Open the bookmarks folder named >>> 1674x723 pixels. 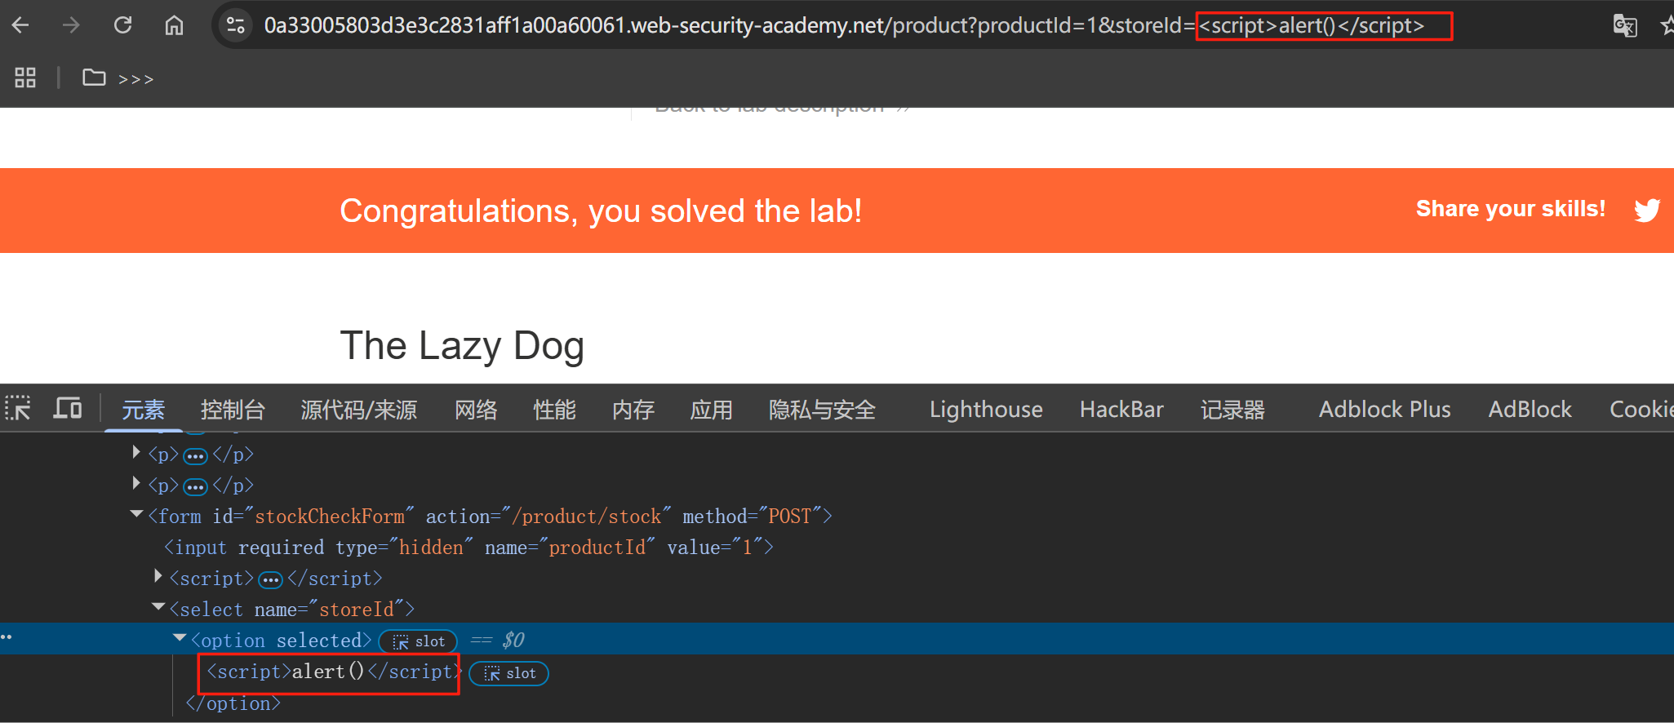[118, 78]
